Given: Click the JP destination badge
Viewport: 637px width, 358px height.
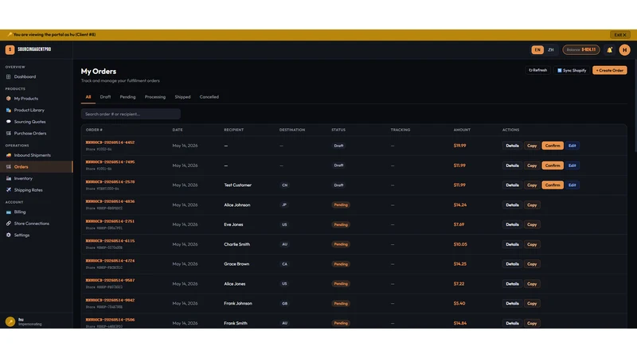Looking at the screenshot, I should point(284,205).
